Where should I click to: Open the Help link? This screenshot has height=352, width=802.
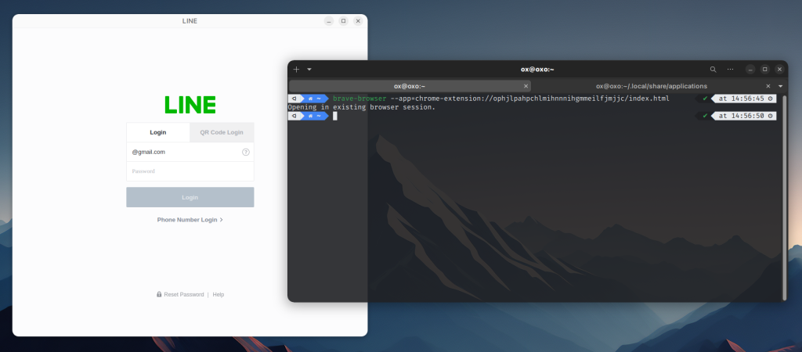tap(219, 294)
